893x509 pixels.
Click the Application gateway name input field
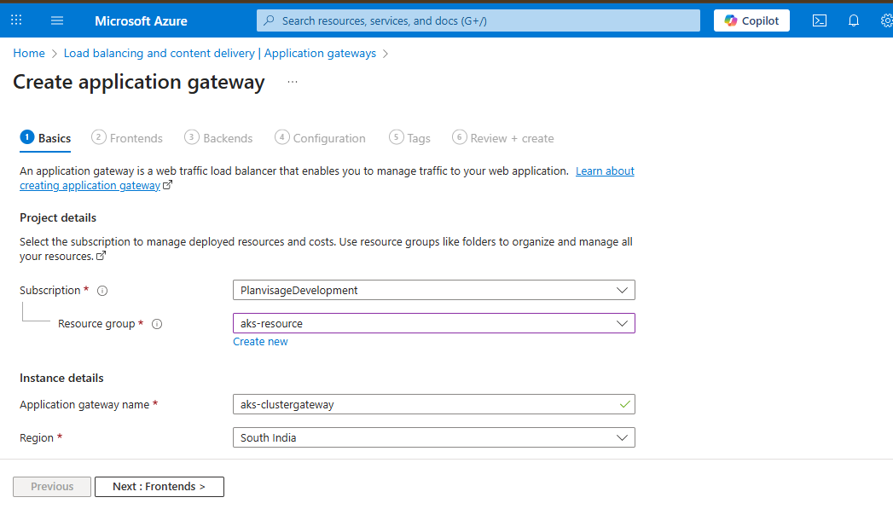point(434,404)
